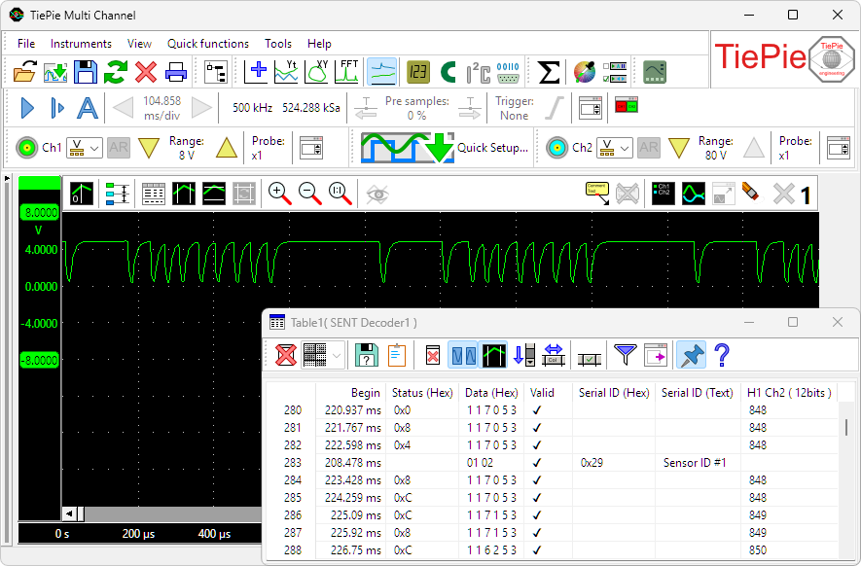Viewport: 861px width, 566px height.
Task: Open the File menu
Action: pyautogui.click(x=26, y=44)
